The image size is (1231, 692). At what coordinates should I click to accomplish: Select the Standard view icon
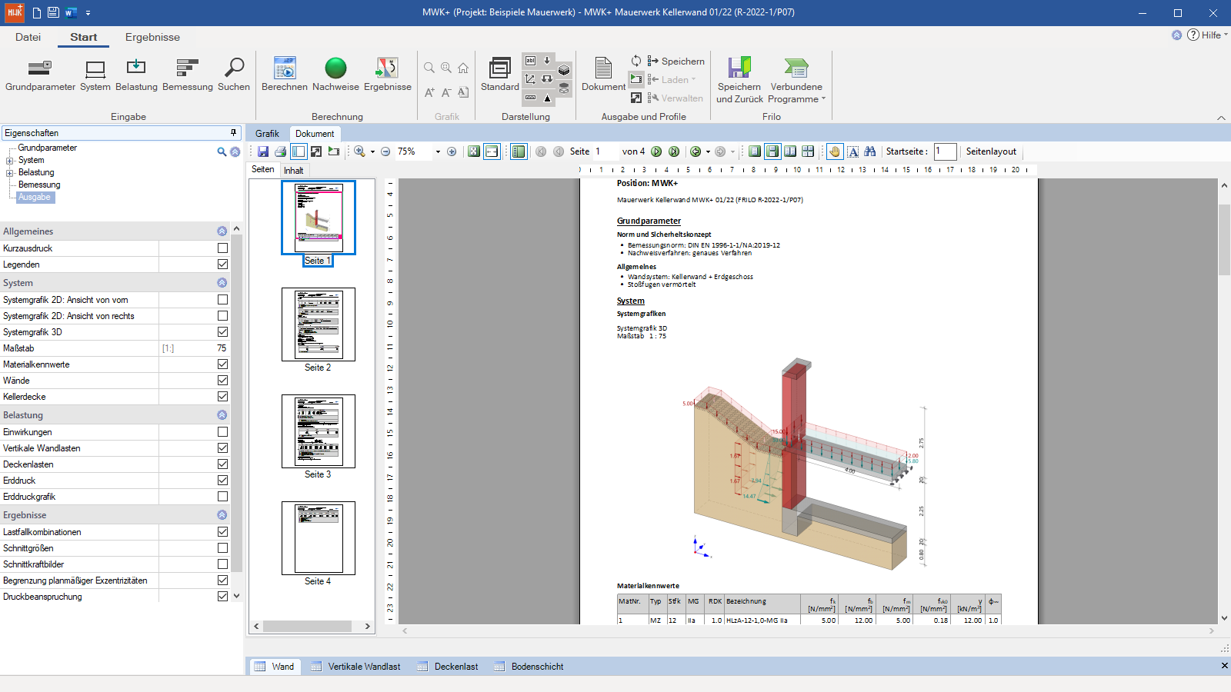tap(500, 75)
